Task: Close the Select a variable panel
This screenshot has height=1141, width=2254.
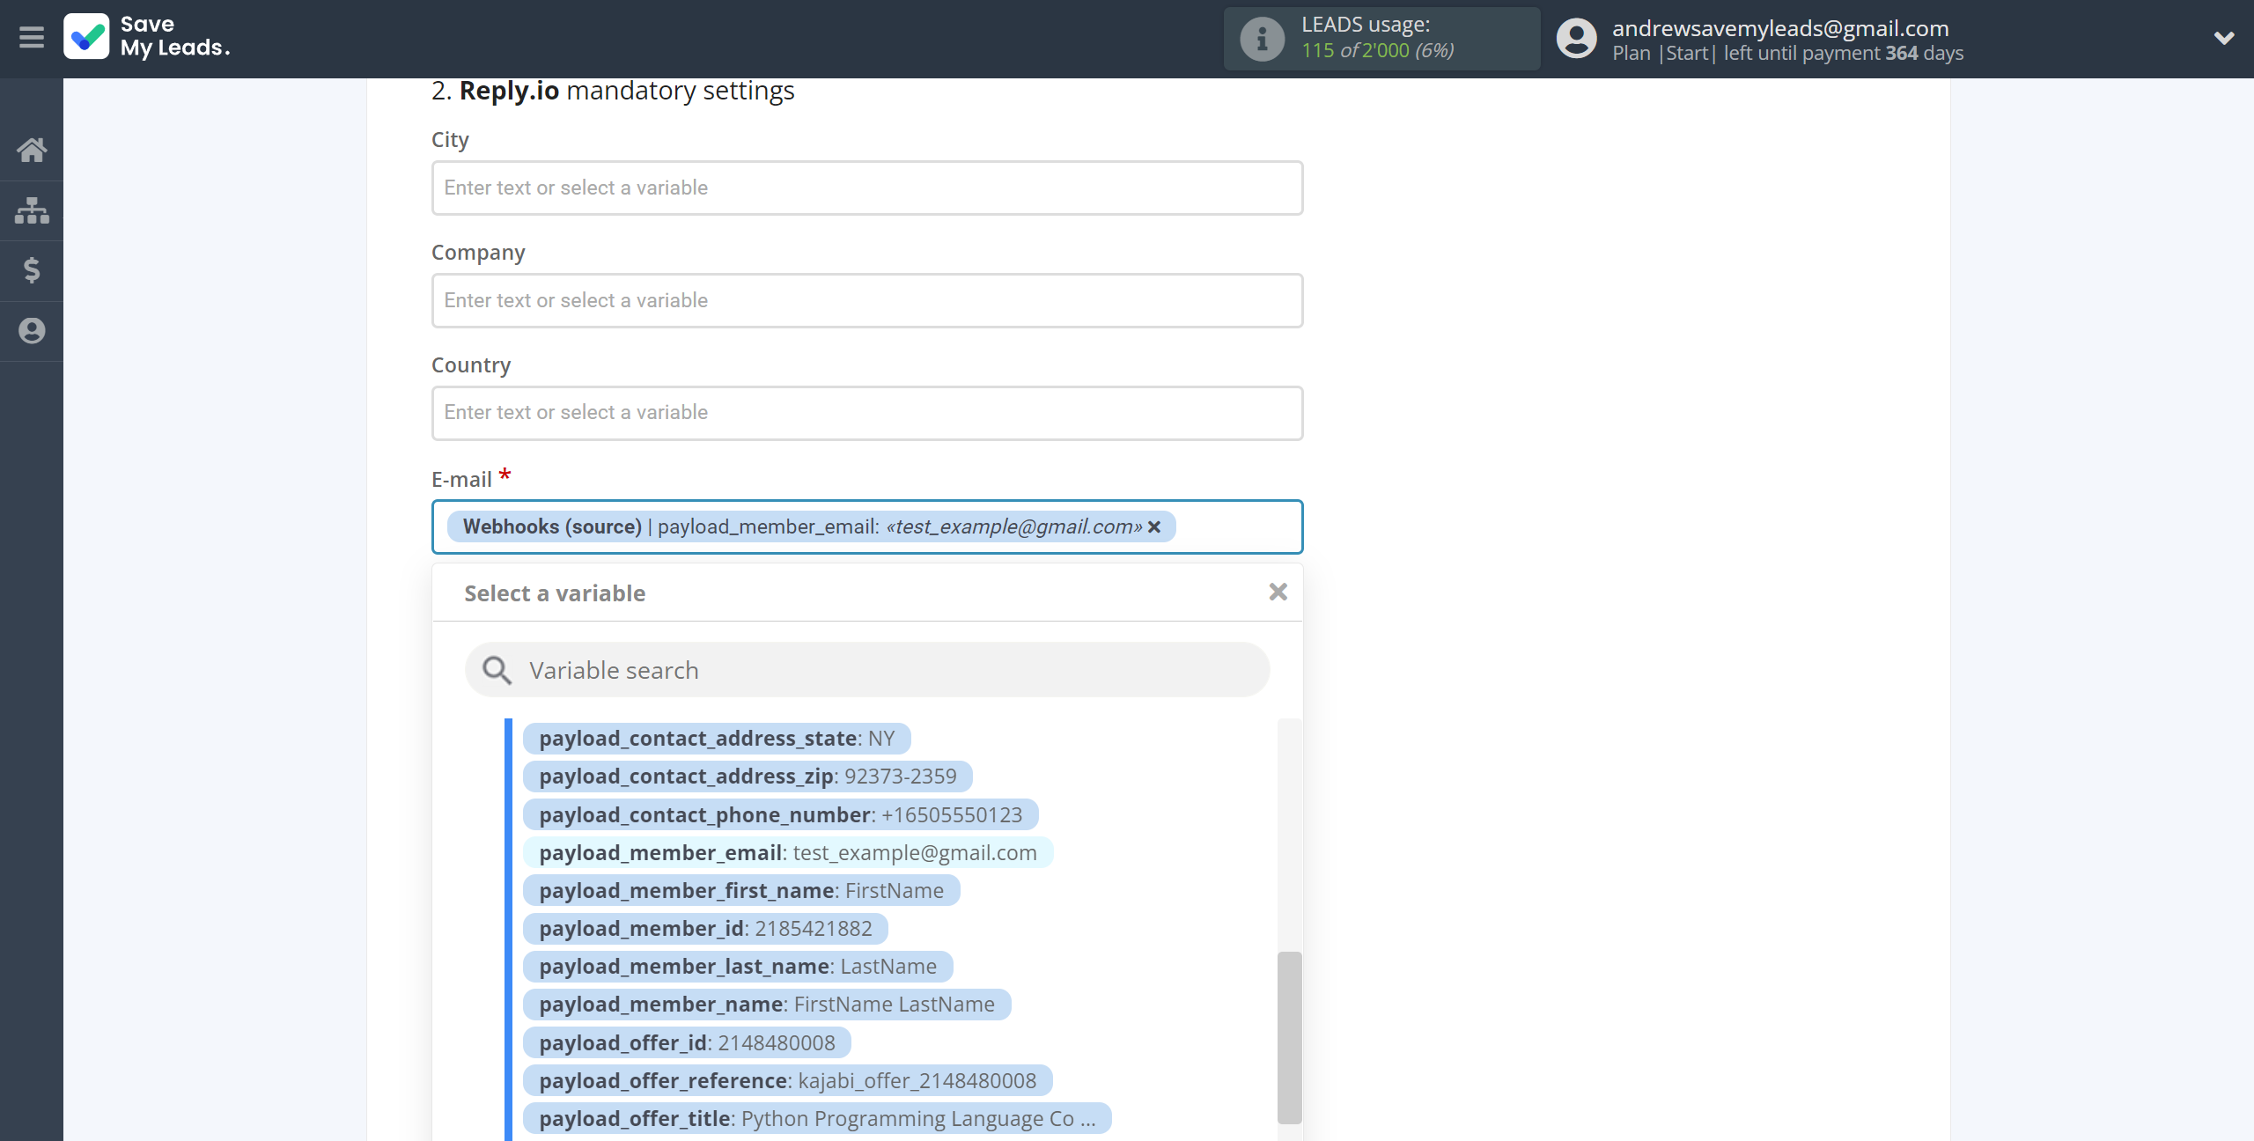Action: [1278, 593]
